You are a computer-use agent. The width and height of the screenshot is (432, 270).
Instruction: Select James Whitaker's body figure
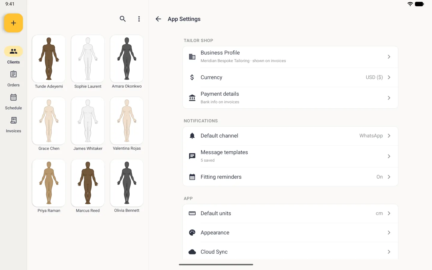click(x=88, y=121)
